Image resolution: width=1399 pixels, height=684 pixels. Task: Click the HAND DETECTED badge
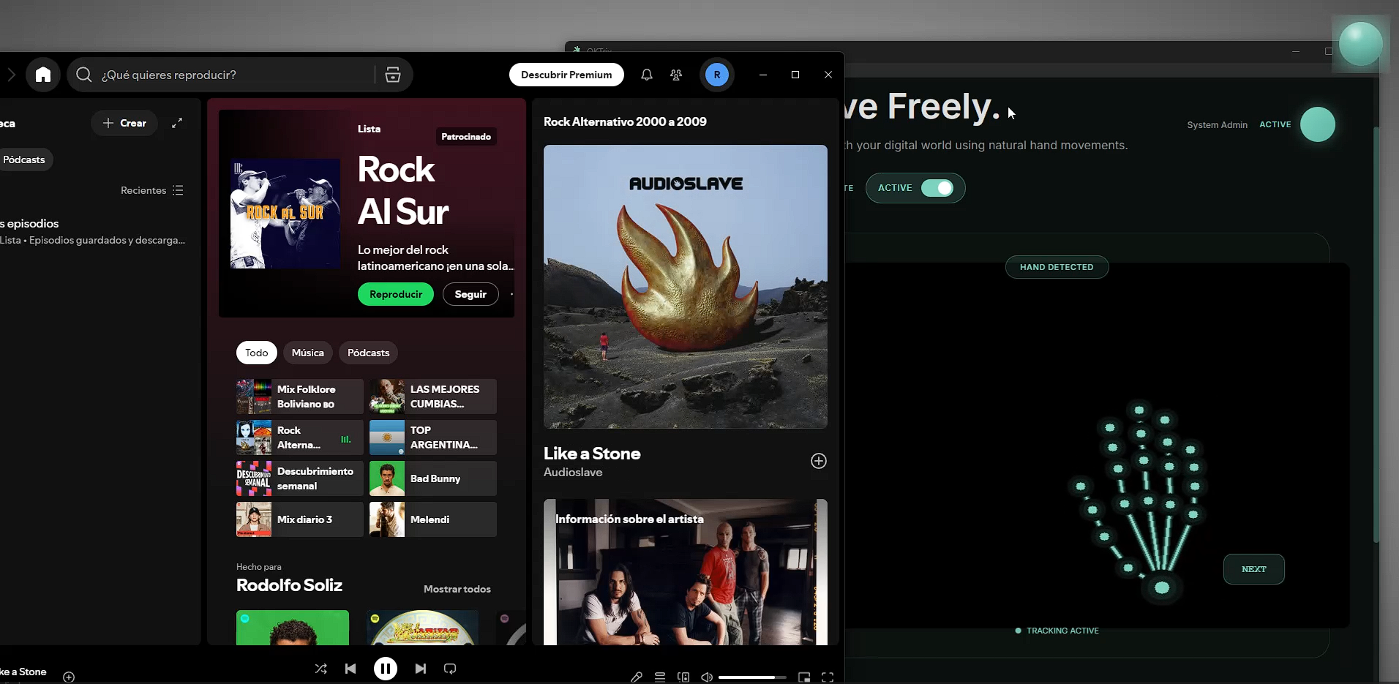click(x=1057, y=267)
